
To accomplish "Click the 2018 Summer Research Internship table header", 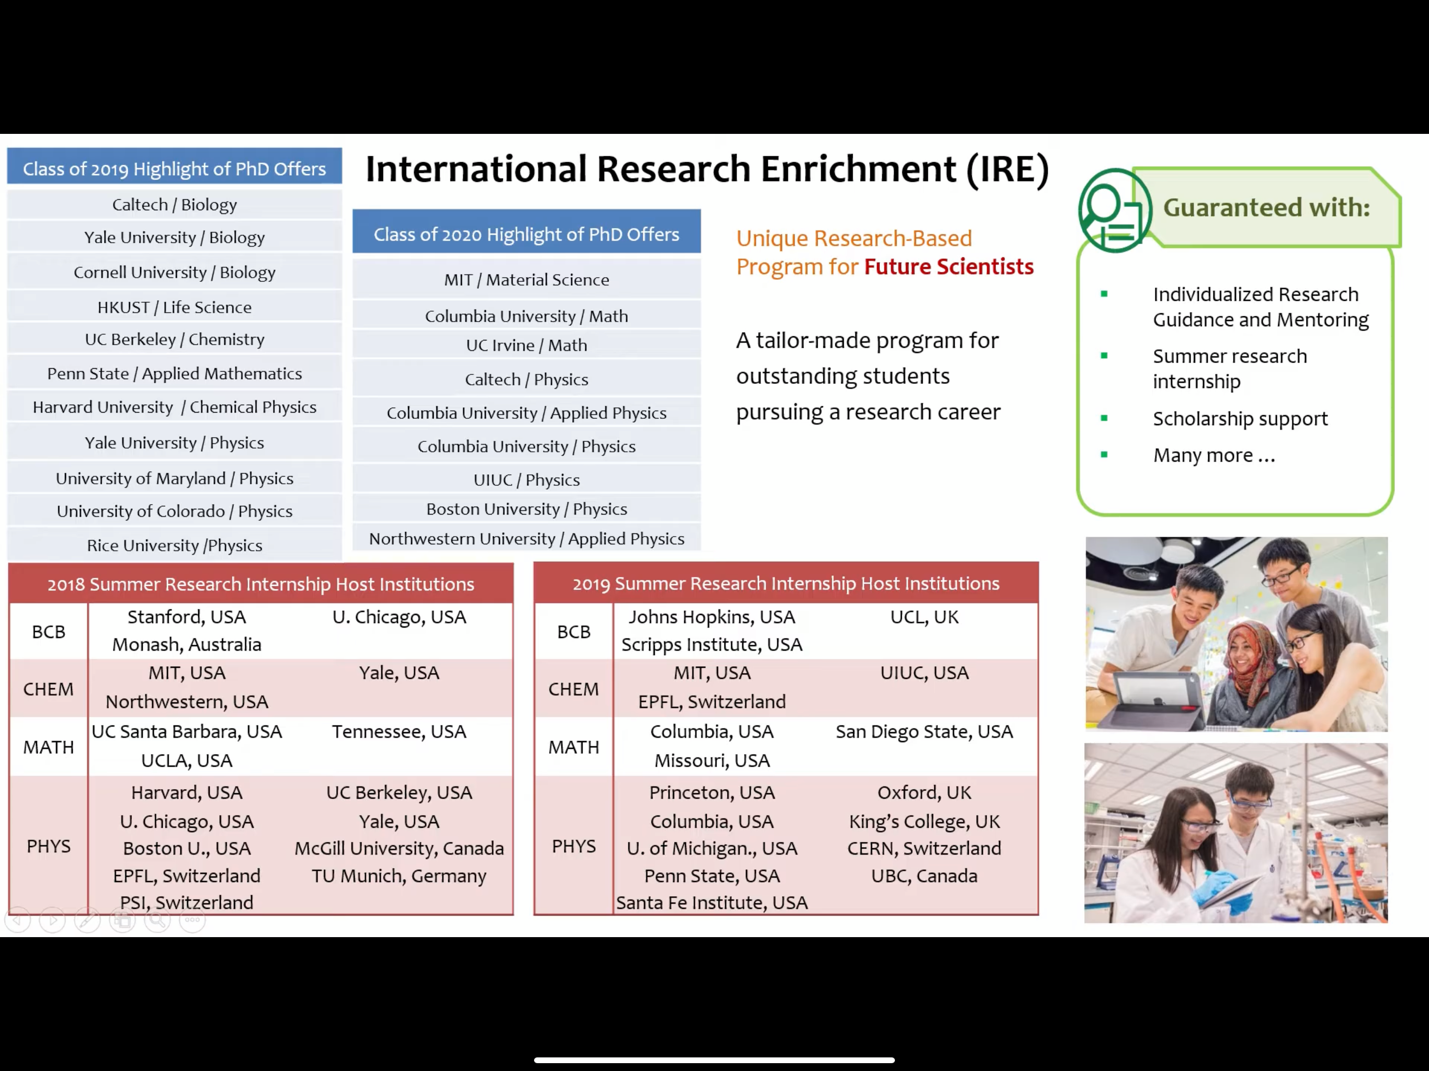I will pos(261,583).
